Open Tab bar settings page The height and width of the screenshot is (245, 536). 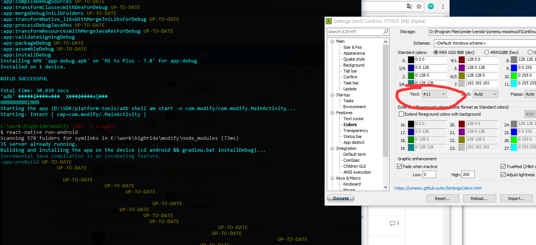(x=350, y=71)
